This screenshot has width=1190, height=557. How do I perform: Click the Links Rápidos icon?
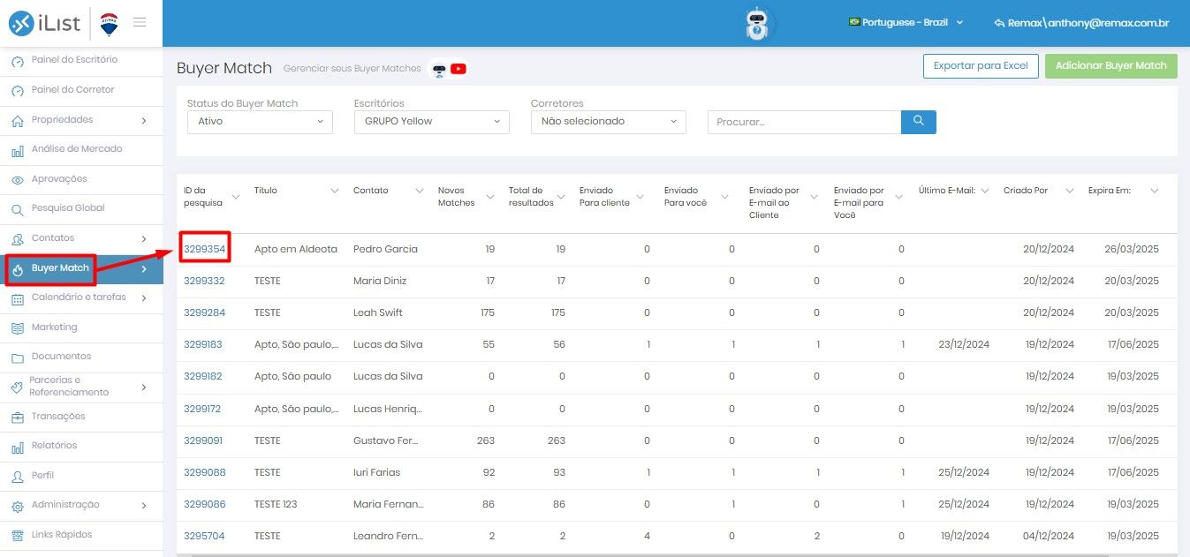point(18,536)
